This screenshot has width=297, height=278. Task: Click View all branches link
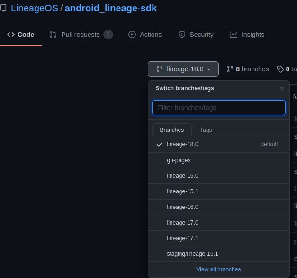coord(218,269)
